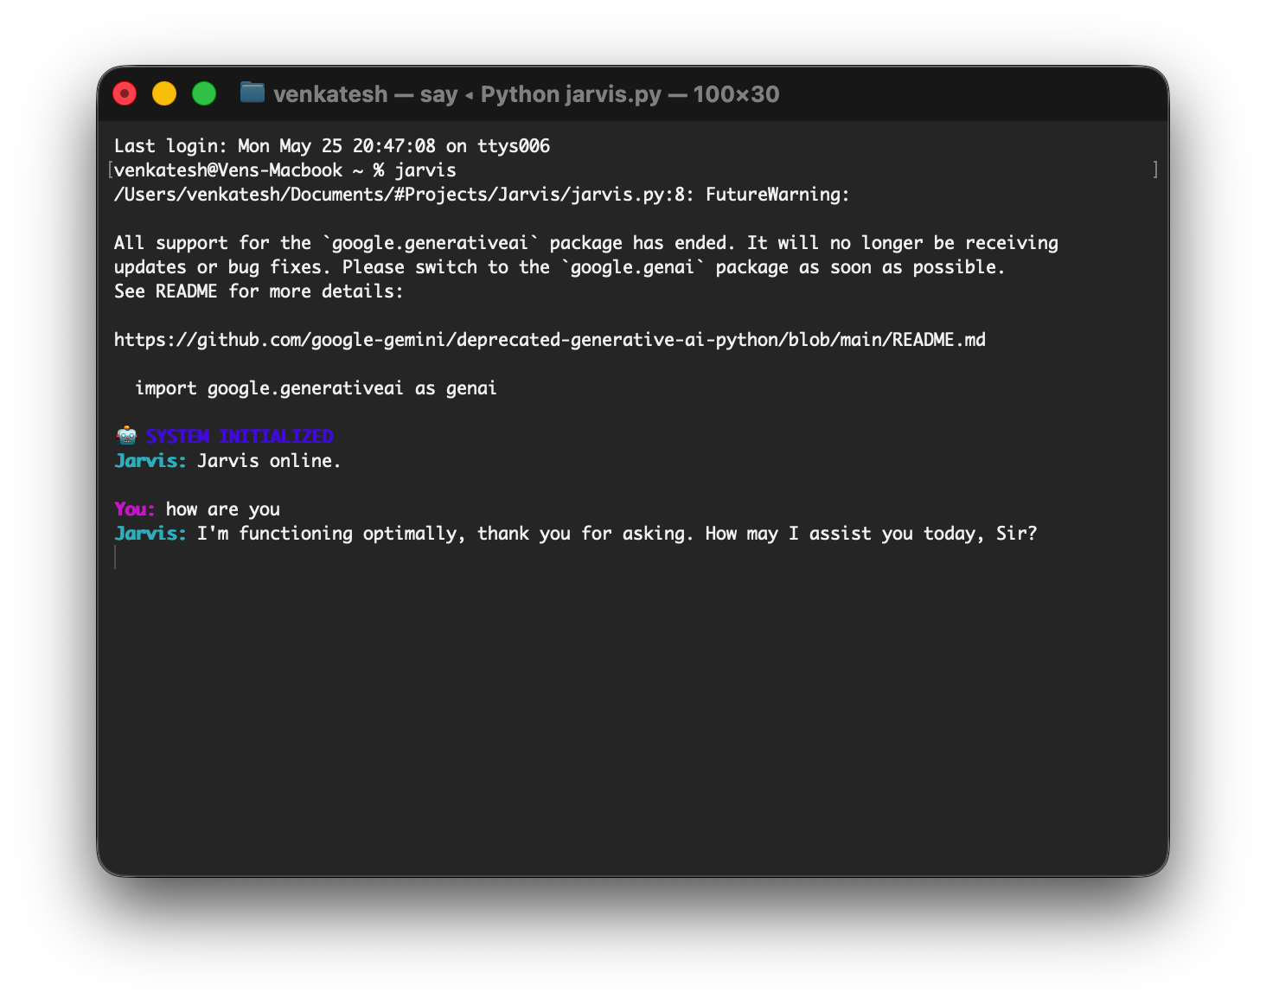Click the 'All support for the `google.generativeai`' line

coord(586,243)
